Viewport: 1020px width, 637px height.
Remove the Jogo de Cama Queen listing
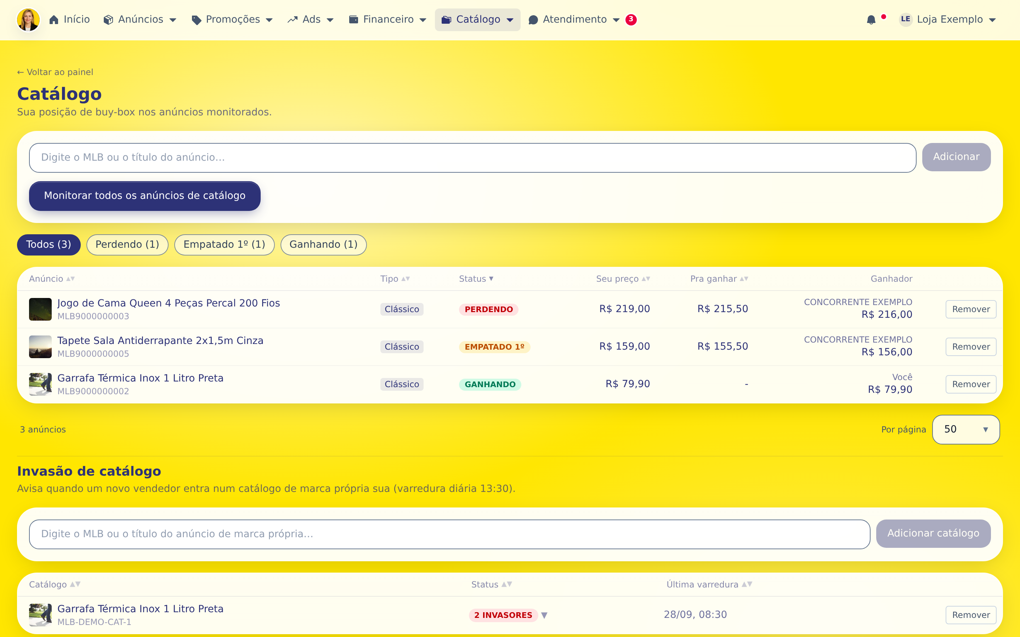pos(971,309)
